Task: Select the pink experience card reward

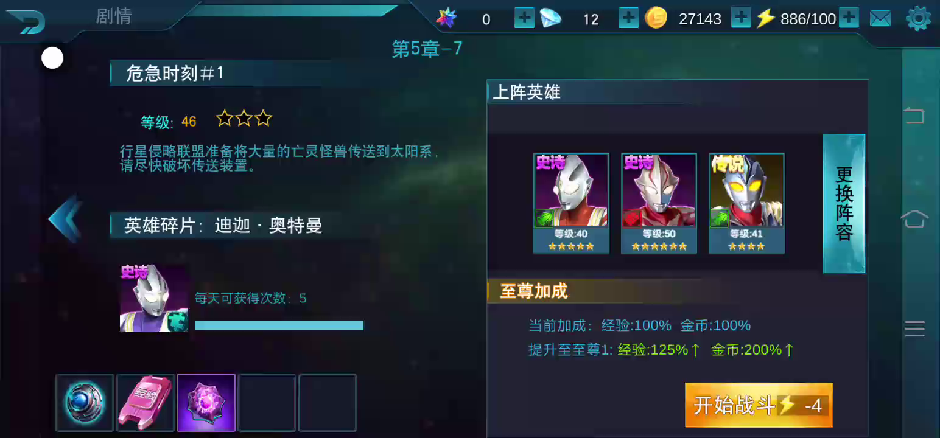Action: [x=146, y=403]
